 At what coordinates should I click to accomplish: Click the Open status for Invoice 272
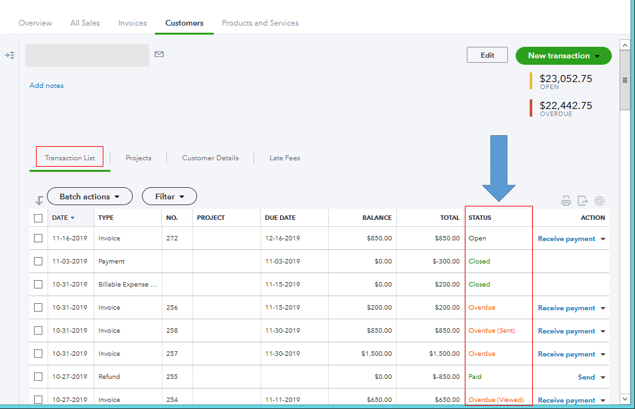(478, 238)
